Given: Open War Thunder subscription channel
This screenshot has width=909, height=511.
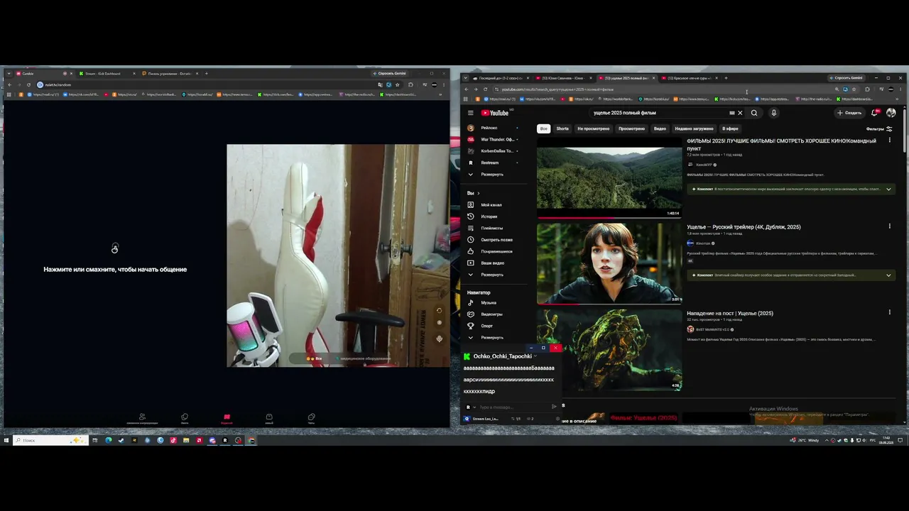Looking at the screenshot, I should pyautogui.click(x=494, y=139).
